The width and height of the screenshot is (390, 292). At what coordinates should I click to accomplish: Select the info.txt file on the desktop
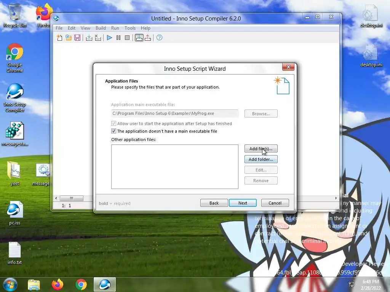(15, 253)
